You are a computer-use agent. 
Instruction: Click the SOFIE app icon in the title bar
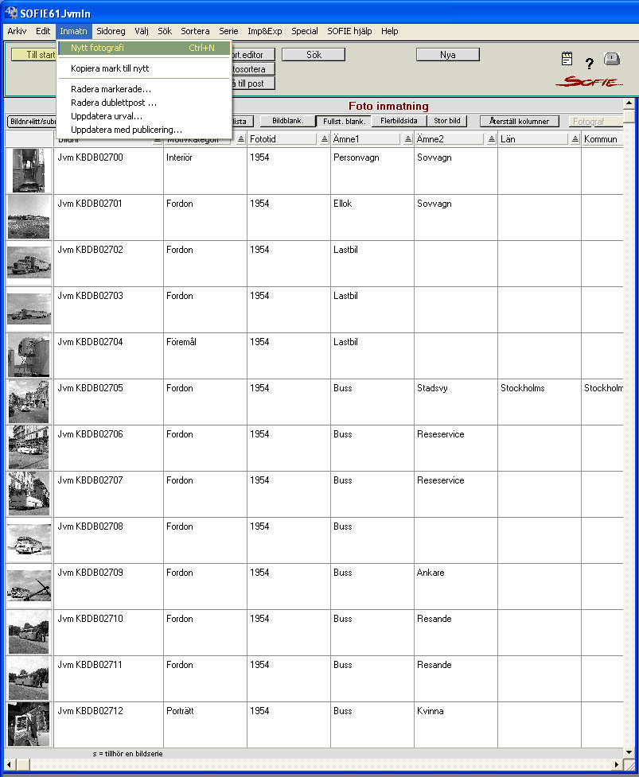pos(11,13)
